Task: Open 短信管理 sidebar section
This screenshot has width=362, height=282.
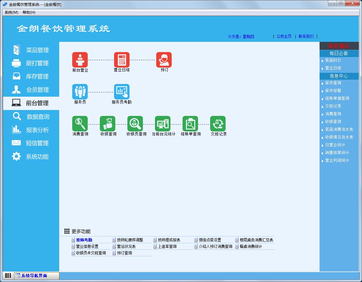Action: (x=31, y=143)
